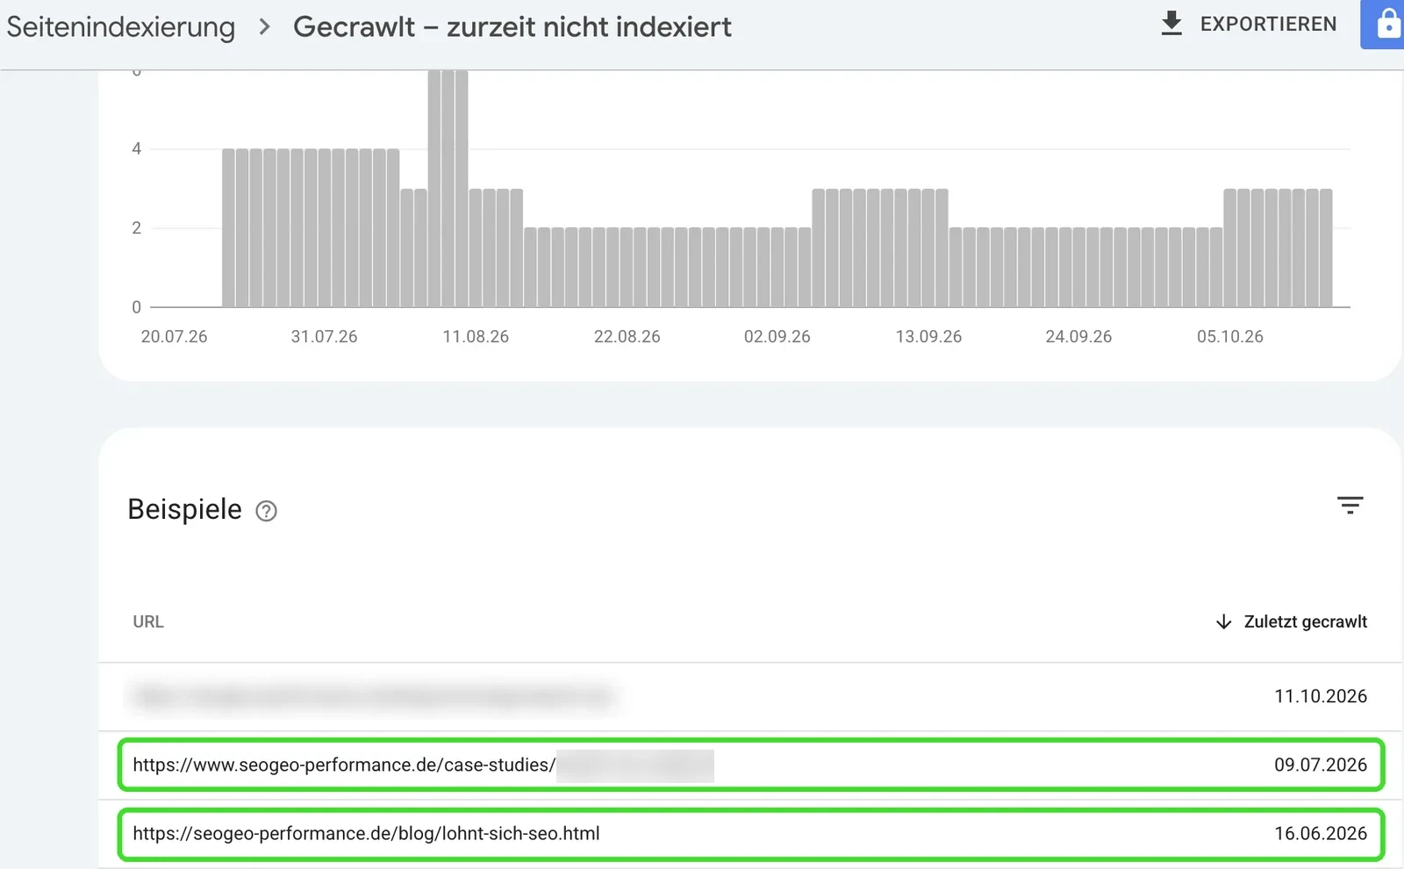This screenshot has width=1404, height=869.
Task: Click the download arrow icon beside EXPORTIEREN
Action: [1171, 24]
